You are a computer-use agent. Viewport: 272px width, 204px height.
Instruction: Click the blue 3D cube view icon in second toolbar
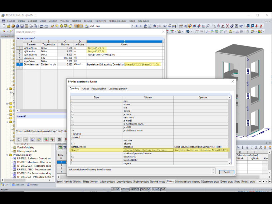(x=188, y=31)
